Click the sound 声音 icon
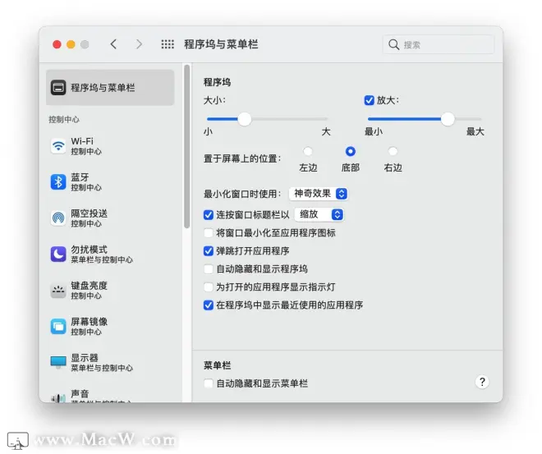The image size is (542, 454). (x=58, y=397)
